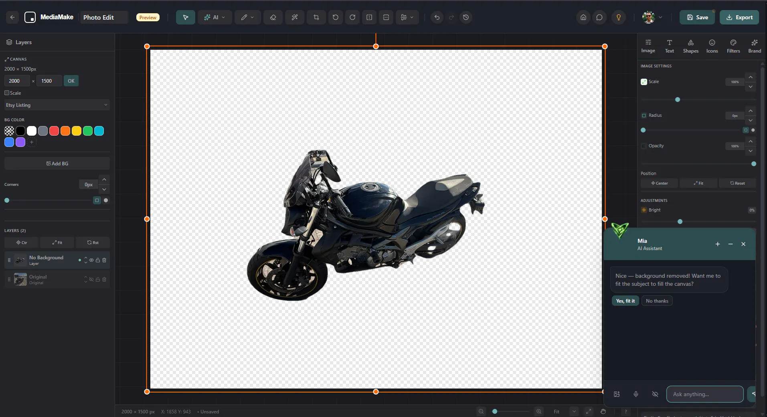Image resolution: width=767 pixels, height=417 pixels.
Task: Save the project
Action: tap(697, 17)
